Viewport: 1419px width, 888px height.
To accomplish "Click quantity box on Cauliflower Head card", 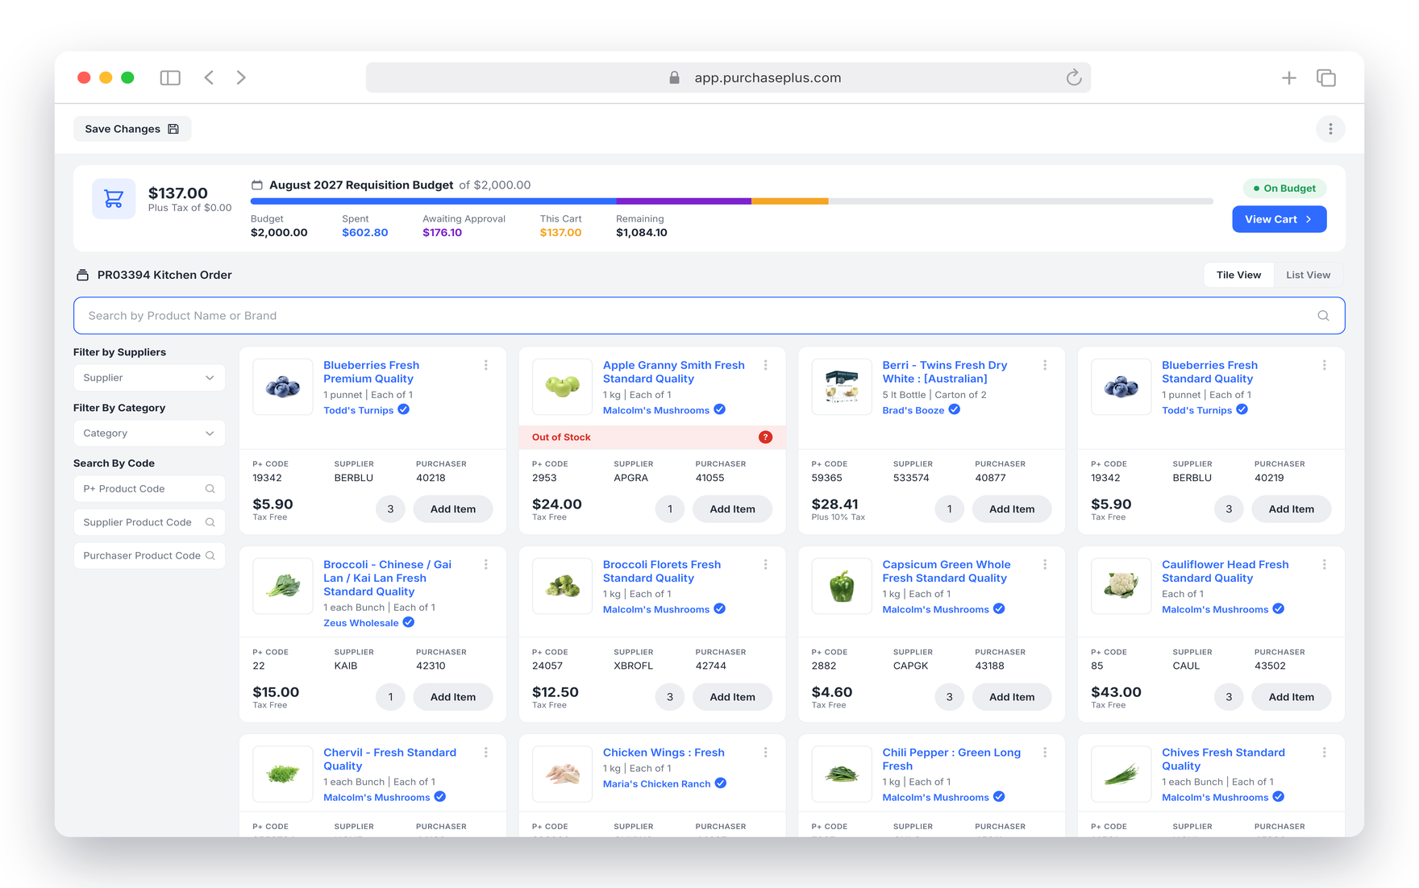I will click(x=1229, y=697).
